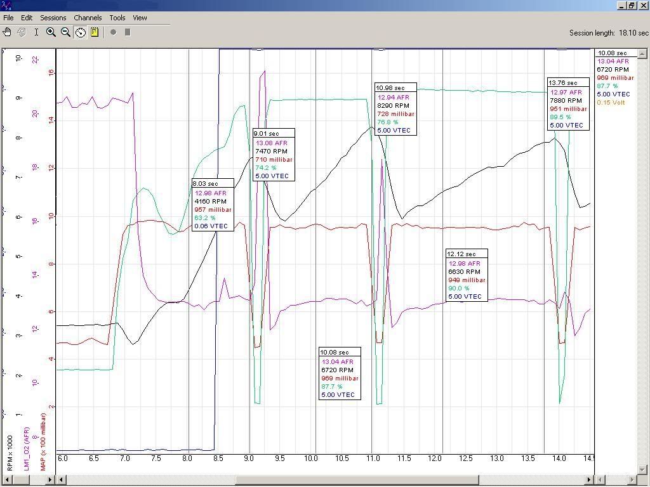Open the Edit menu

pos(27,18)
